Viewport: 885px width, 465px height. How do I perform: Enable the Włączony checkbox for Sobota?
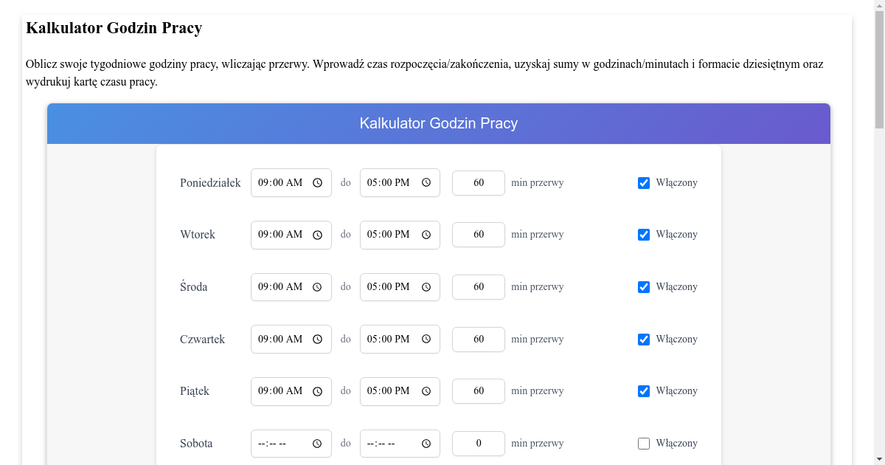tap(644, 443)
